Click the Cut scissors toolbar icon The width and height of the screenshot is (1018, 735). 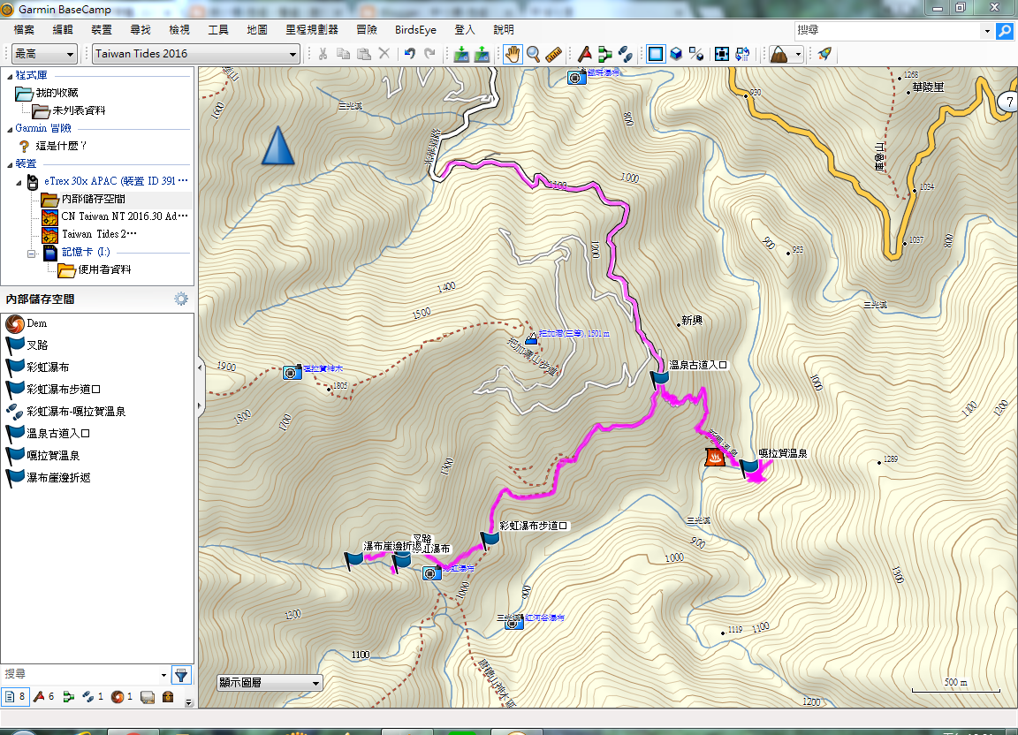pyautogui.click(x=323, y=54)
